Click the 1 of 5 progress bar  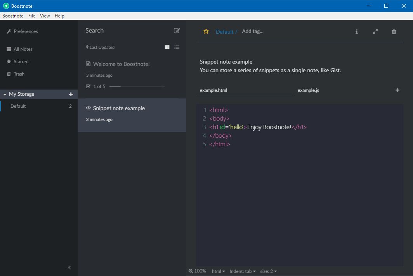click(137, 86)
